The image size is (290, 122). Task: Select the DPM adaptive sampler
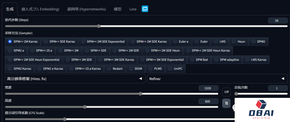pyautogui.click(x=227, y=60)
